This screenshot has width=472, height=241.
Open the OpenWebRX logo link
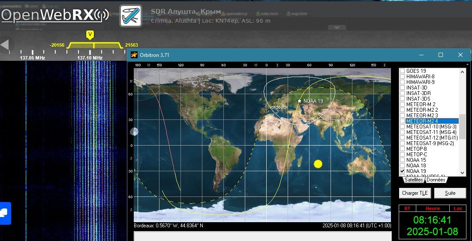pos(55,15)
